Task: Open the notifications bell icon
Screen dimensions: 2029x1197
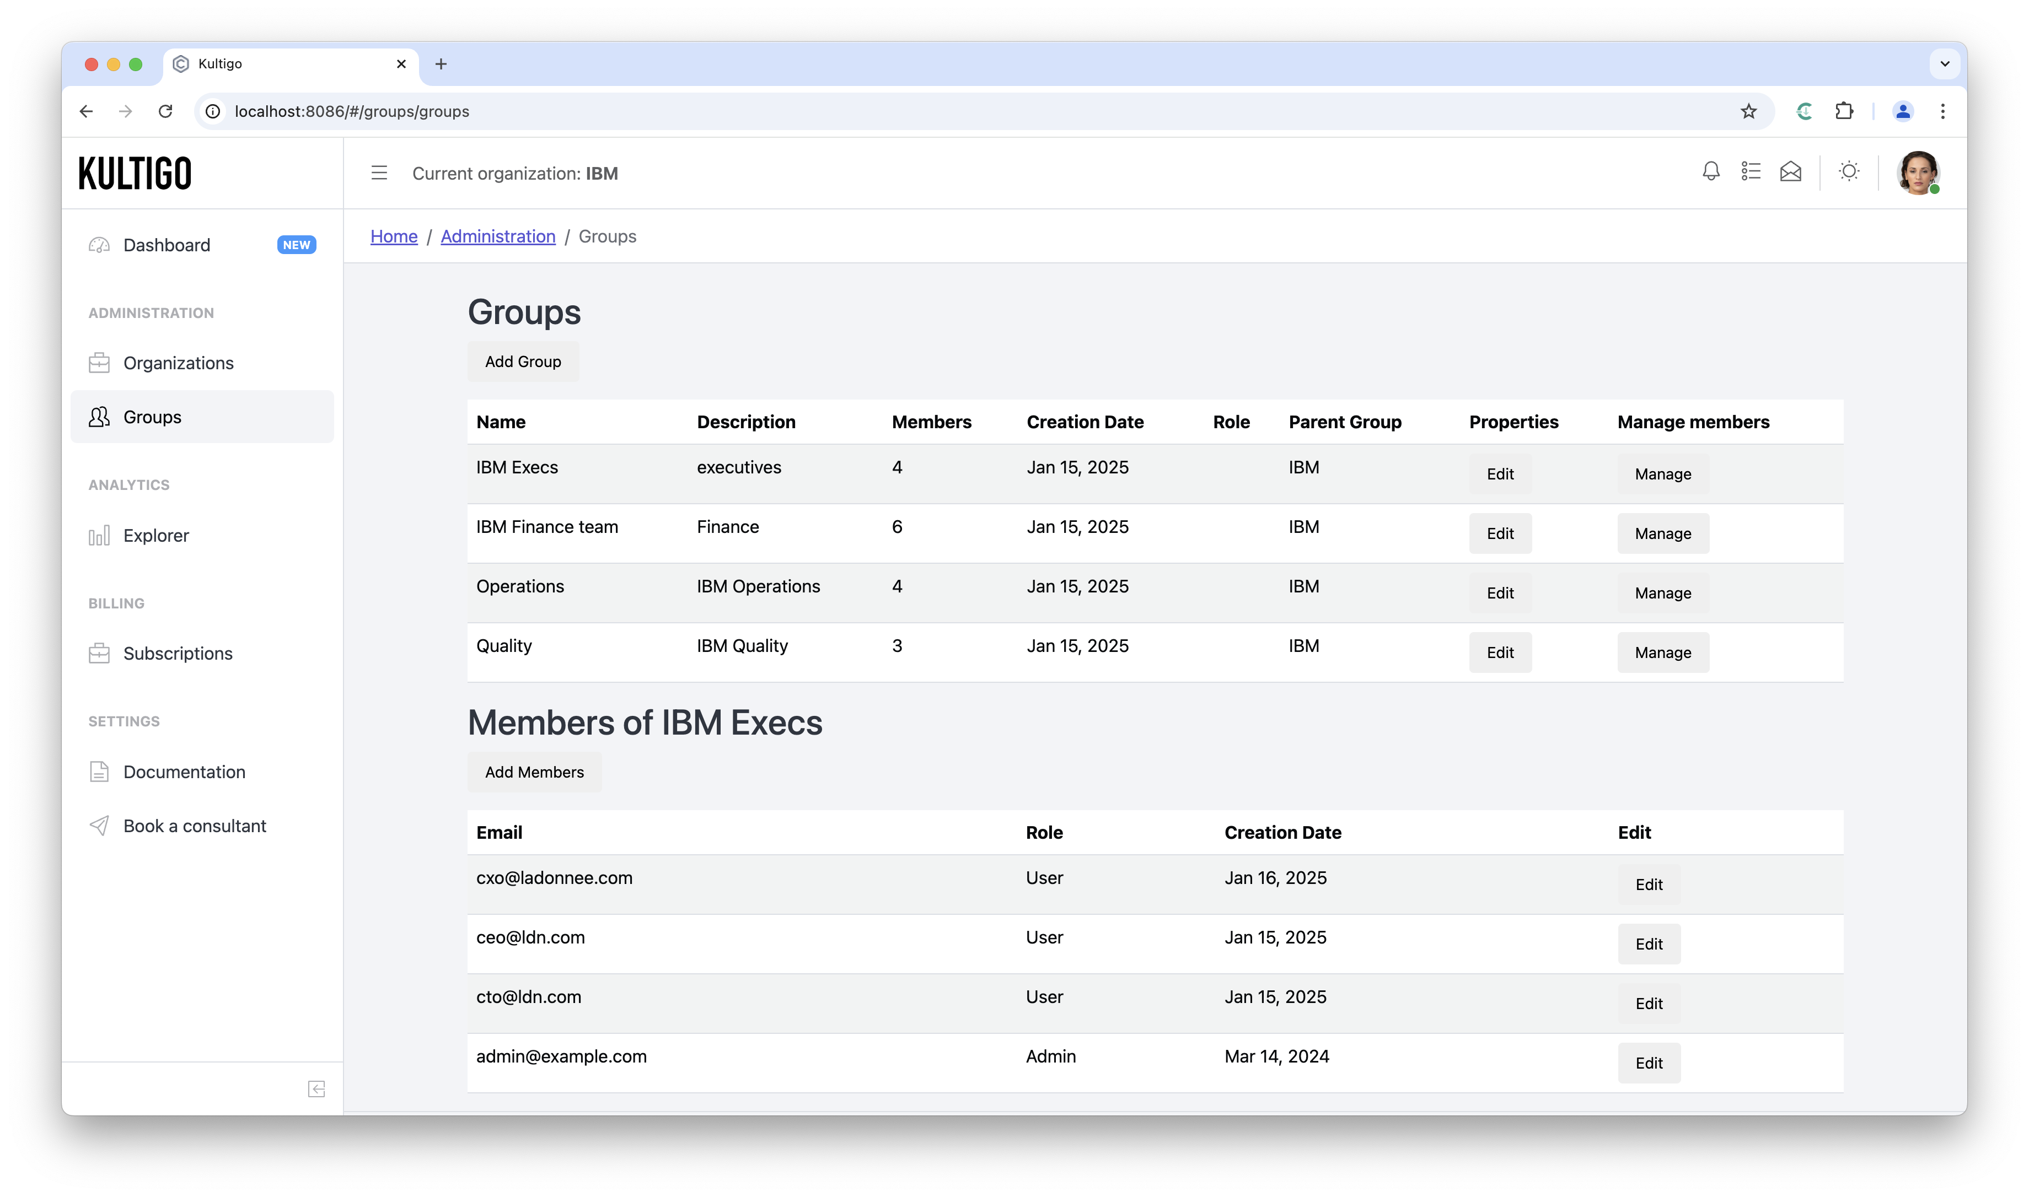Action: 1710,172
